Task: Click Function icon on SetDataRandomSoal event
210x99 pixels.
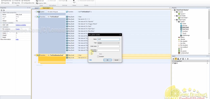Action: tap(39, 55)
